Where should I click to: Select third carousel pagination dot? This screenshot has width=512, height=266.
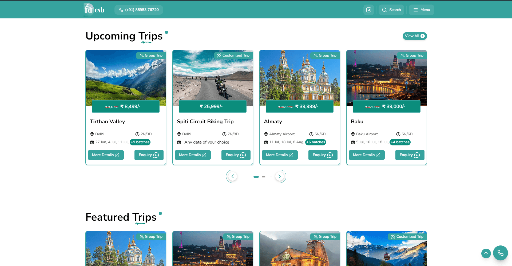point(271,177)
